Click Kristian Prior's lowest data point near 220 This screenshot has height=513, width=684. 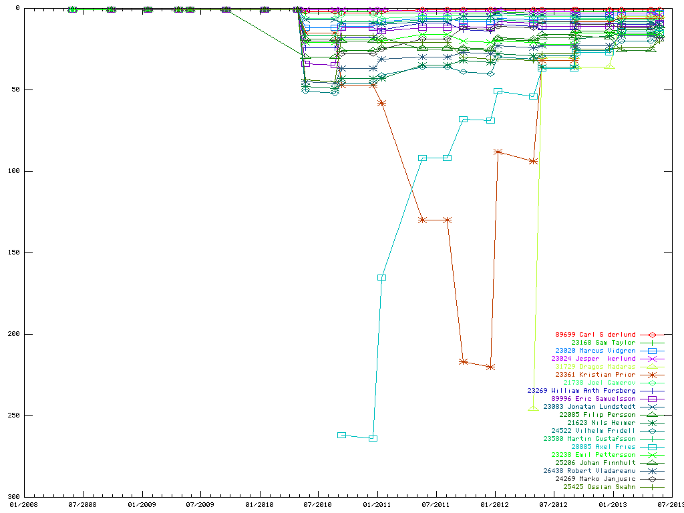click(x=490, y=367)
